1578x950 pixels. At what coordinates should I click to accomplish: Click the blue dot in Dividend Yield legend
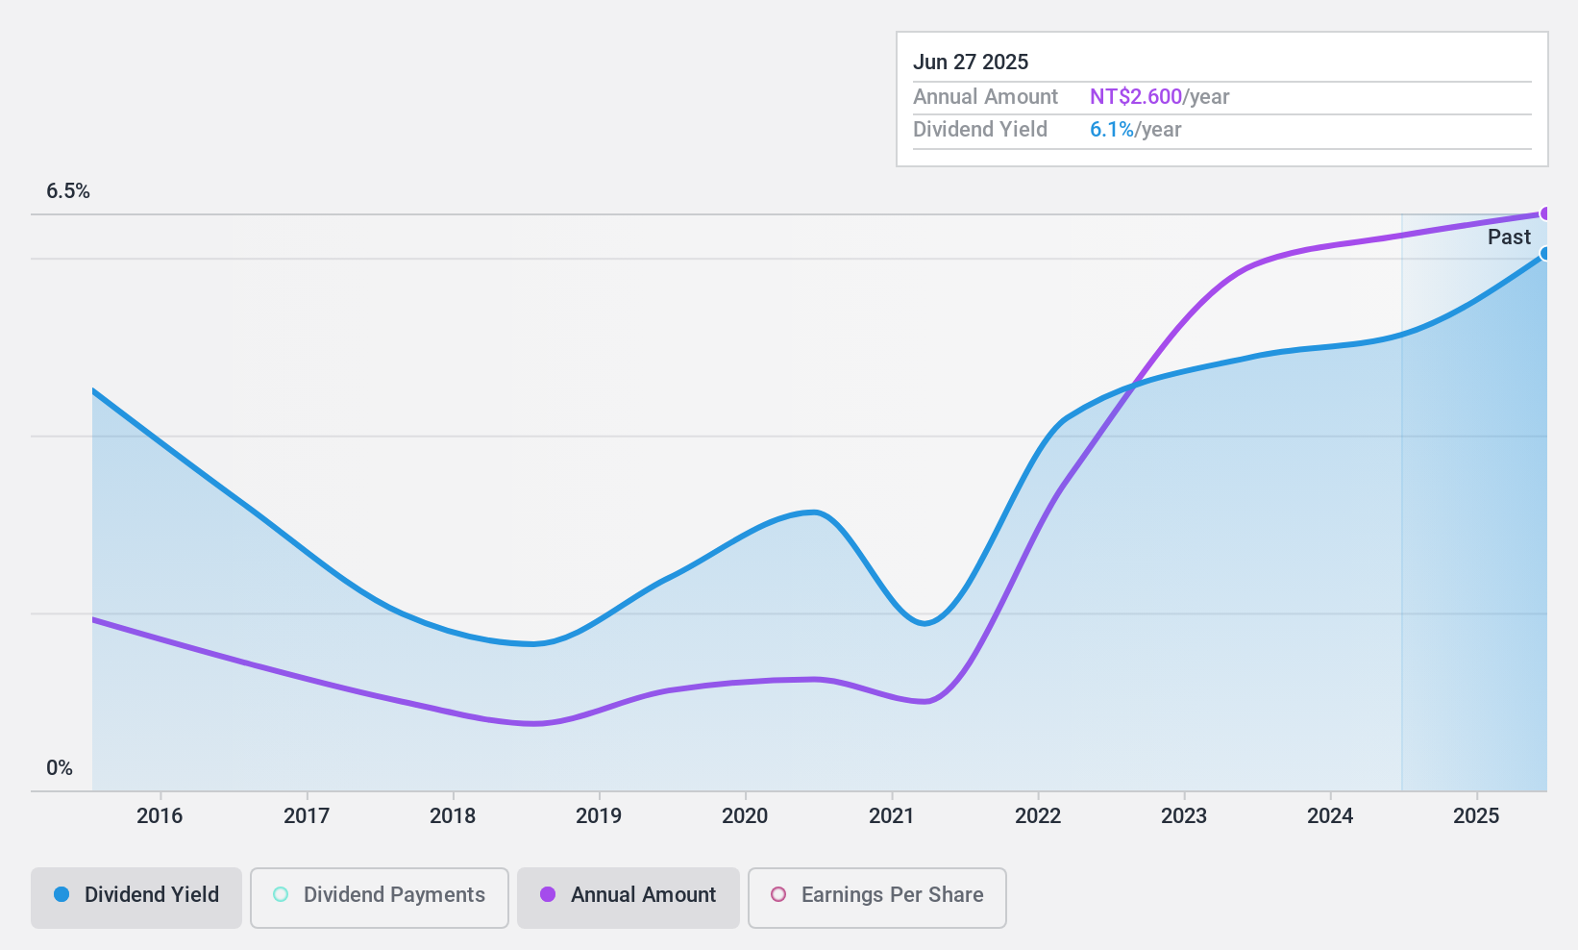click(x=62, y=894)
